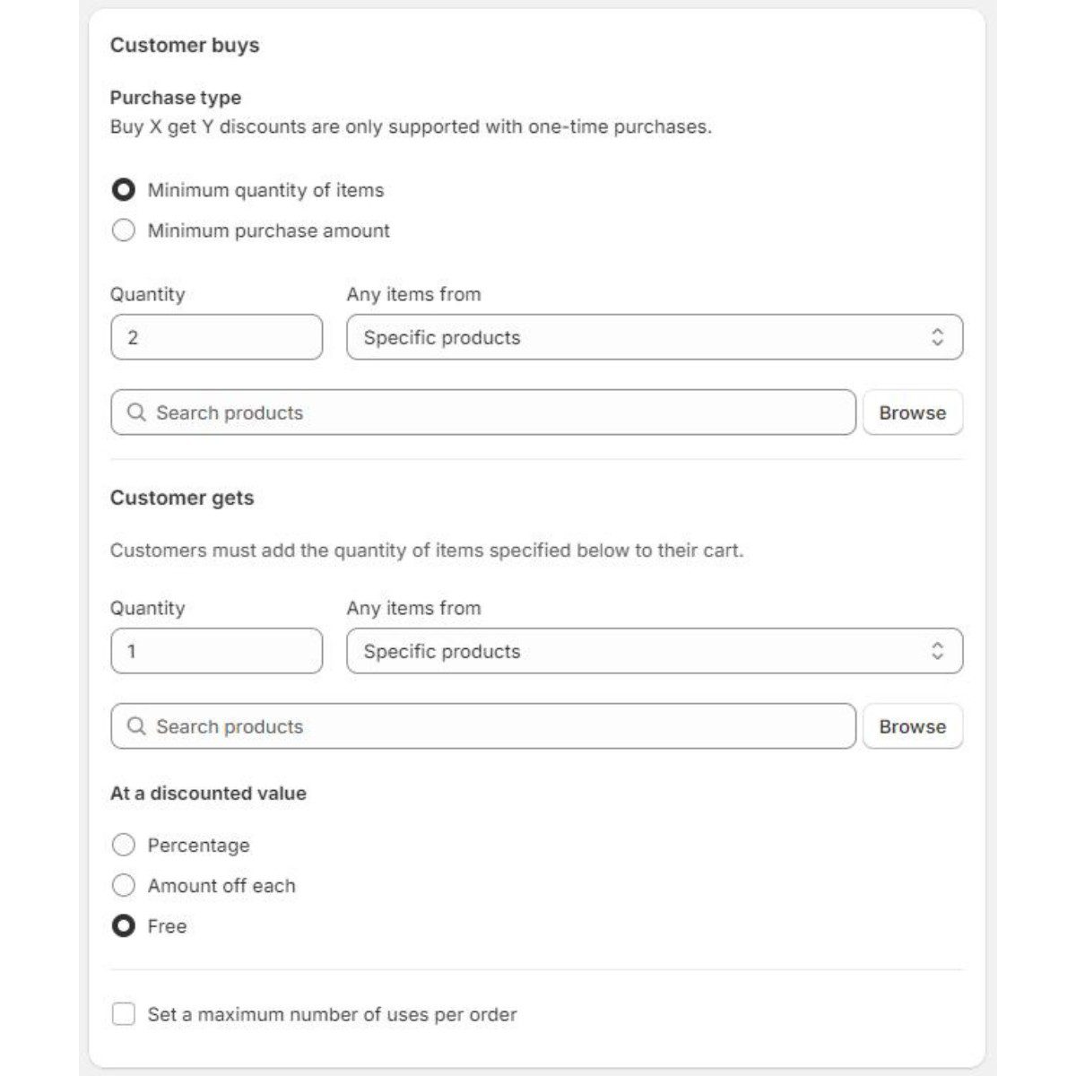
Task: Click the Minimum purchase amount label text
Action: pyautogui.click(x=268, y=230)
